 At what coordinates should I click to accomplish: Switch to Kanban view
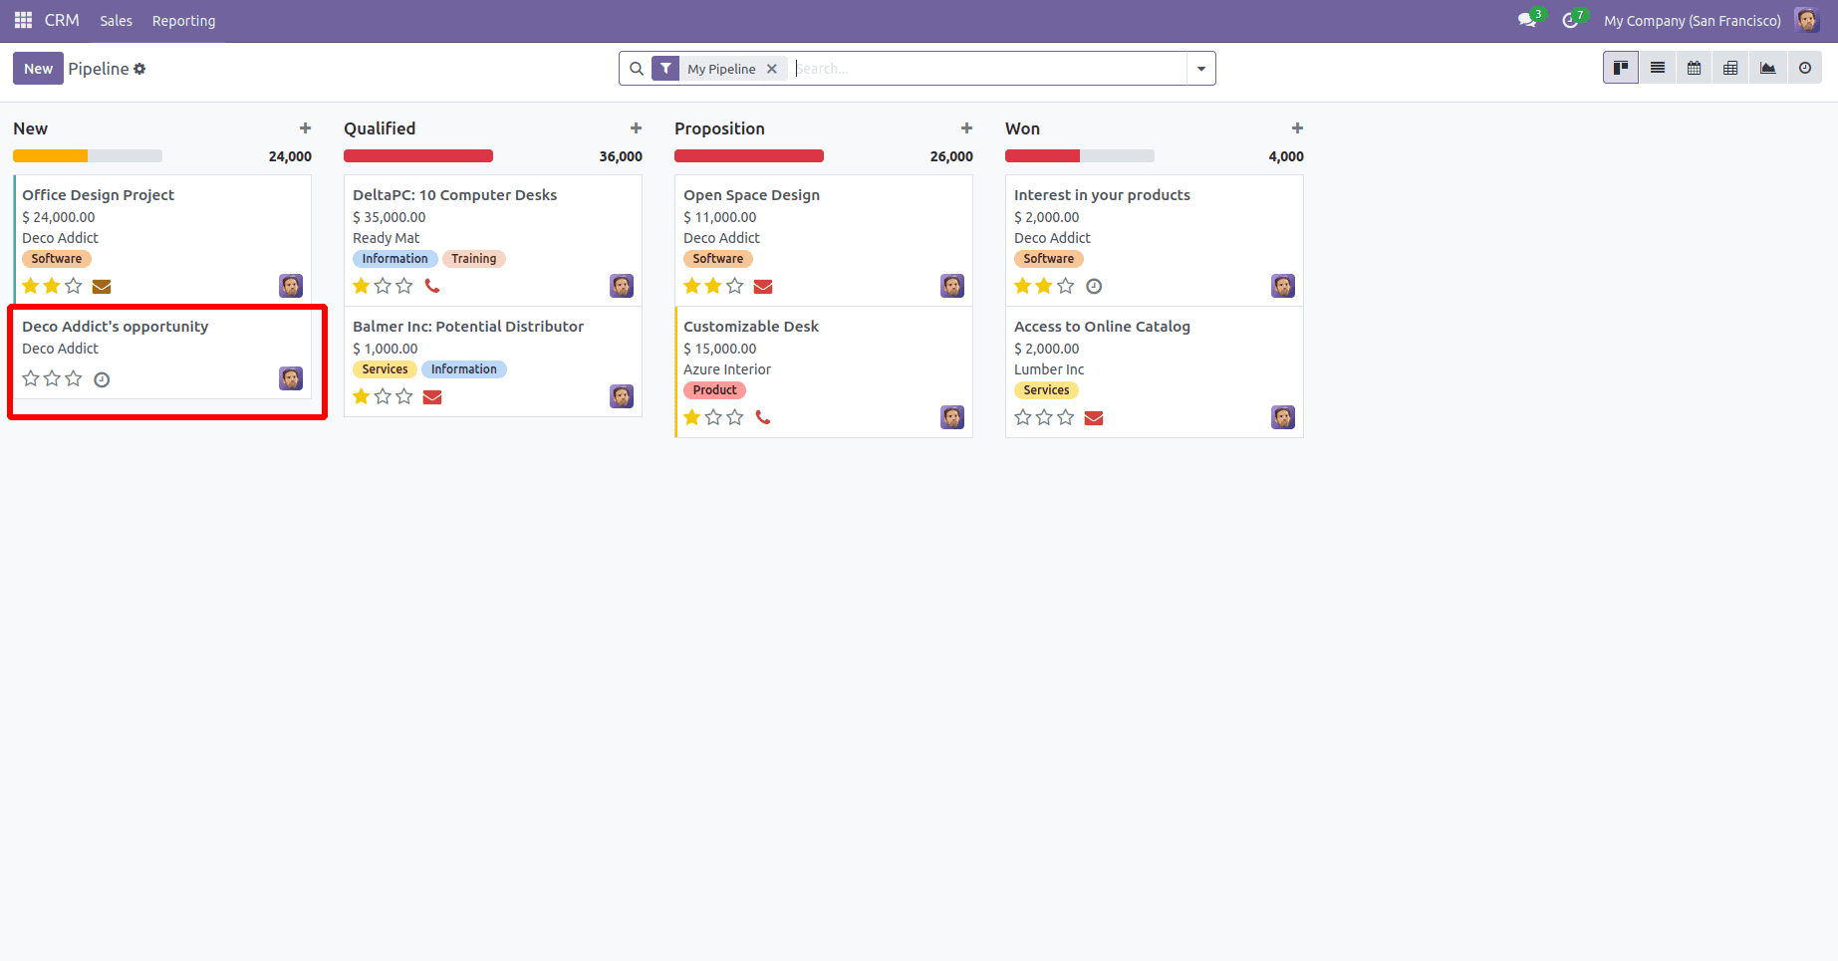click(1621, 68)
